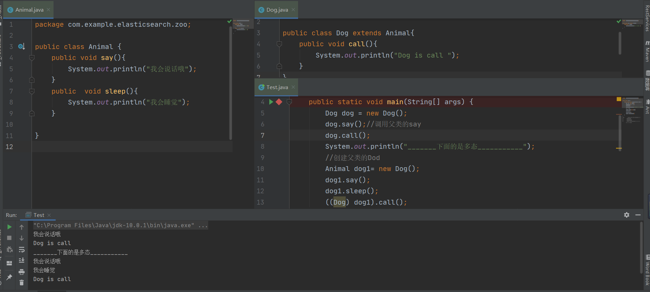Click the 'Animal dog1= new Dog();' line

click(x=372, y=169)
